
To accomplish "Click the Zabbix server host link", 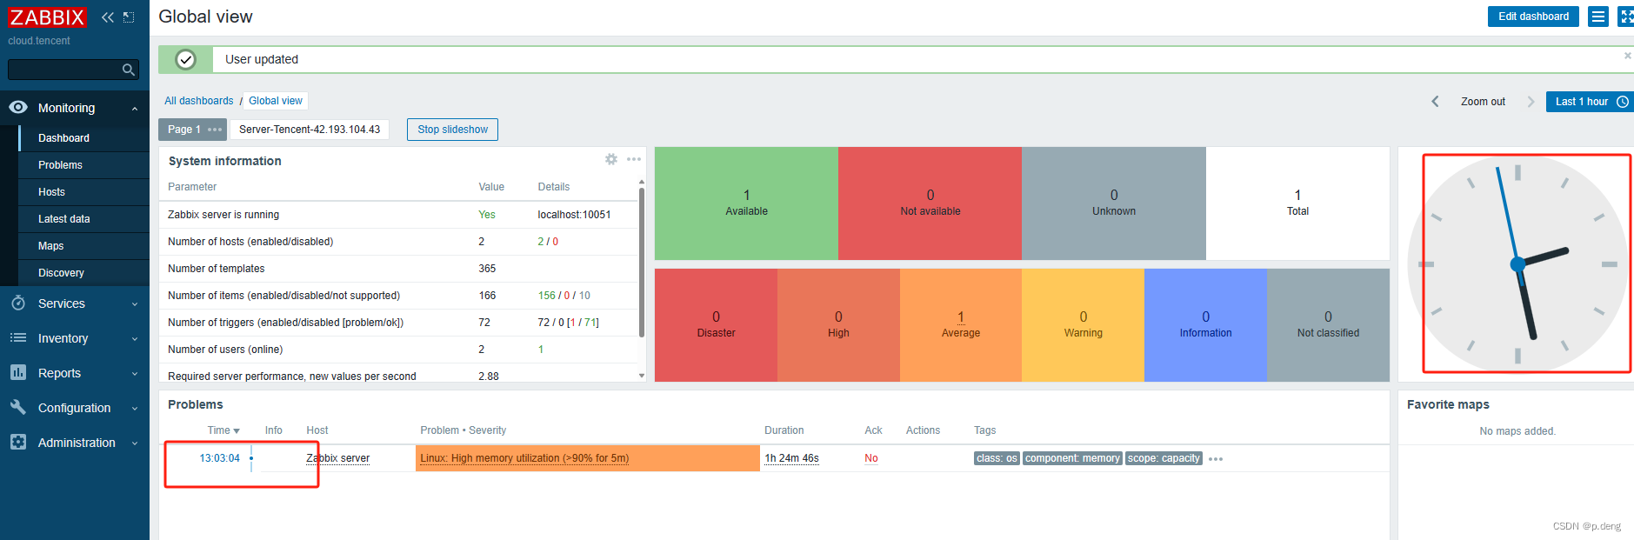I will [x=337, y=458].
